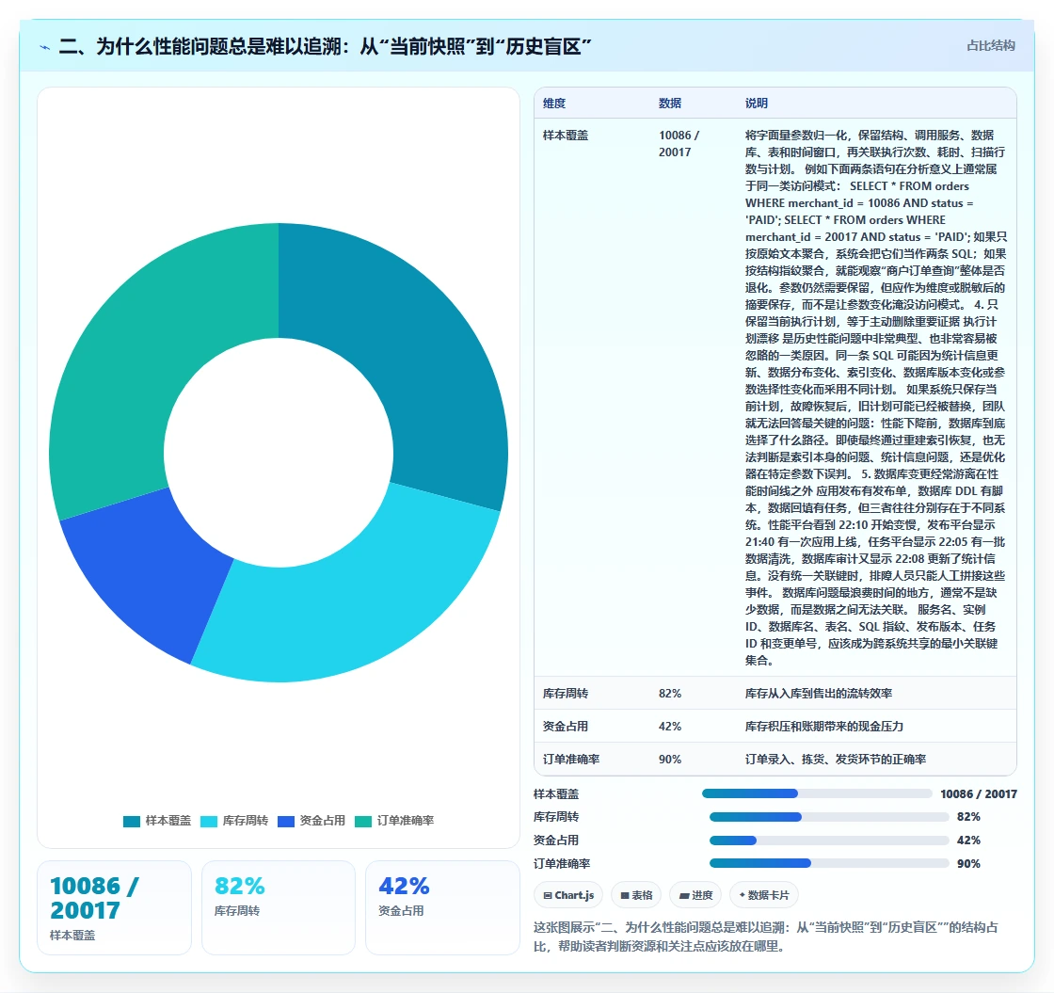Click the 82% table cell
Image resolution: width=1054 pixels, height=993 pixels.
coord(670,693)
